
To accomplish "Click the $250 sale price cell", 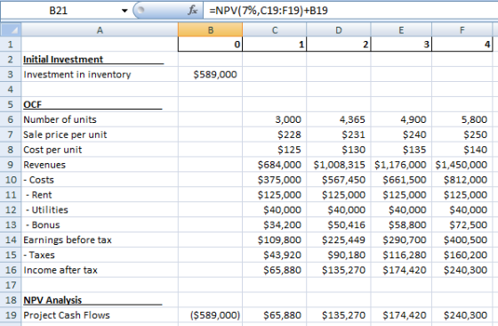I will point(462,134).
